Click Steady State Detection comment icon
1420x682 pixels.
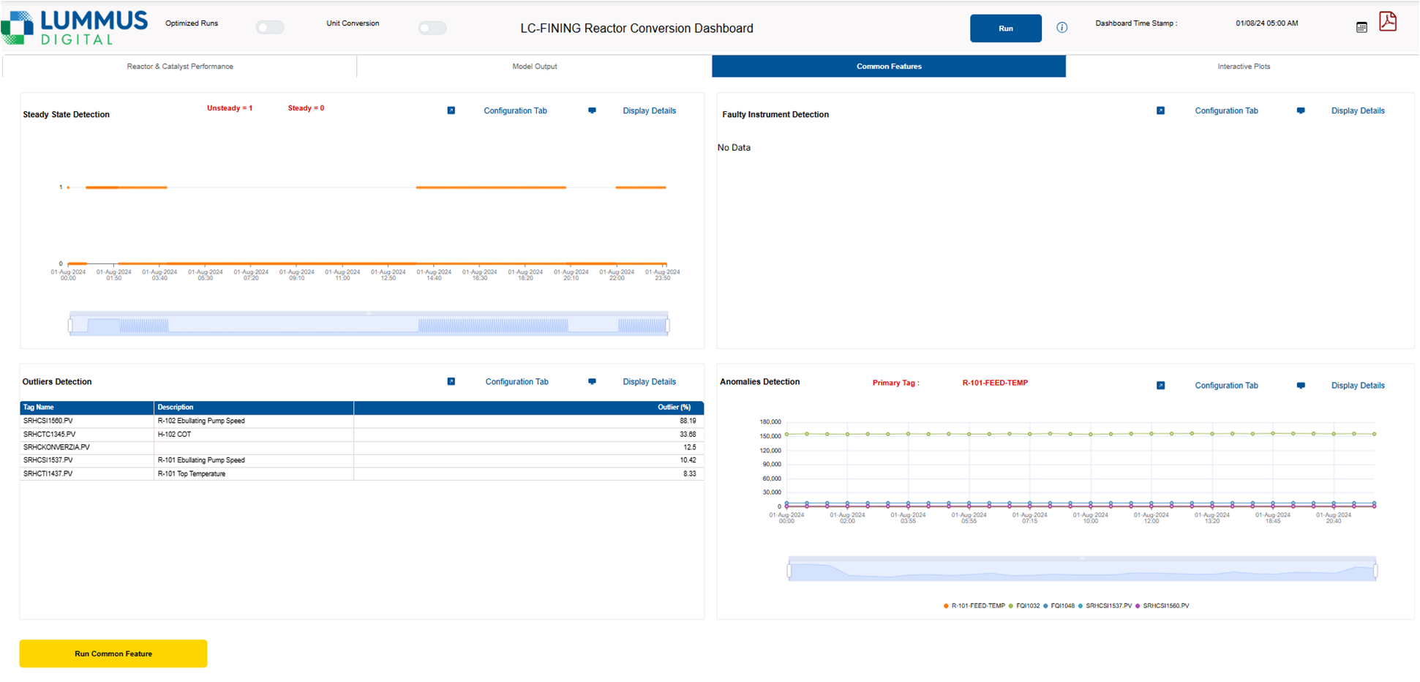click(x=592, y=110)
